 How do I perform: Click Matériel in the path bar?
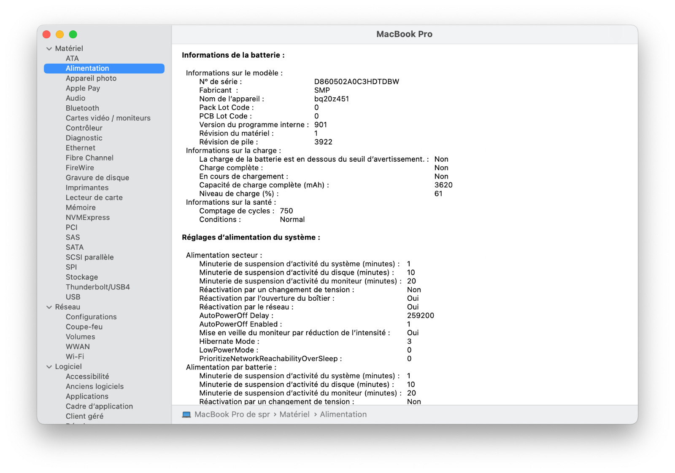(294, 414)
